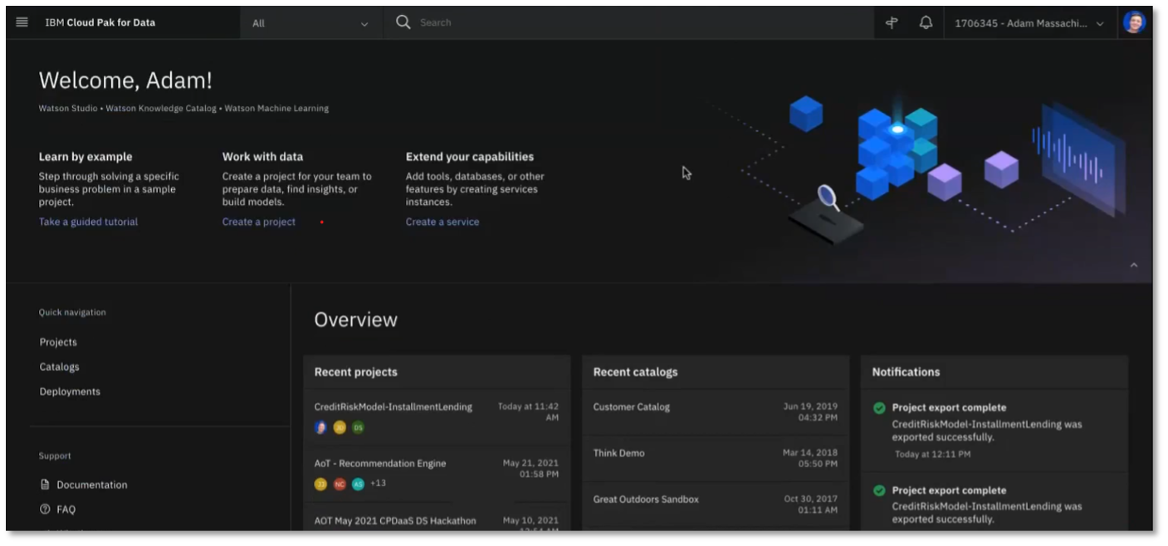Go to Catalogs in quick navigation
This screenshot has width=1168, height=546.
tap(60, 367)
